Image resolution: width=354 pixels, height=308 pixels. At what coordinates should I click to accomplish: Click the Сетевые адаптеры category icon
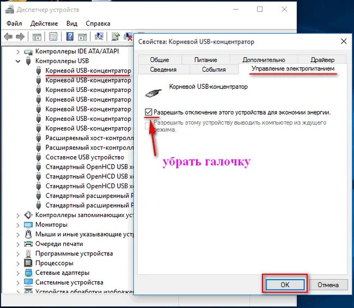[x=28, y=273]
